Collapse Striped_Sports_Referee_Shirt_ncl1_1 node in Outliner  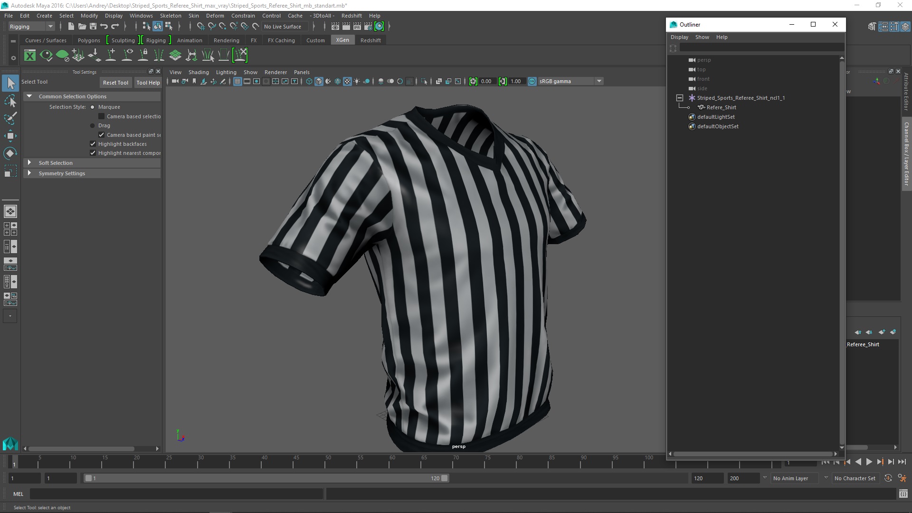click(680, 98)
